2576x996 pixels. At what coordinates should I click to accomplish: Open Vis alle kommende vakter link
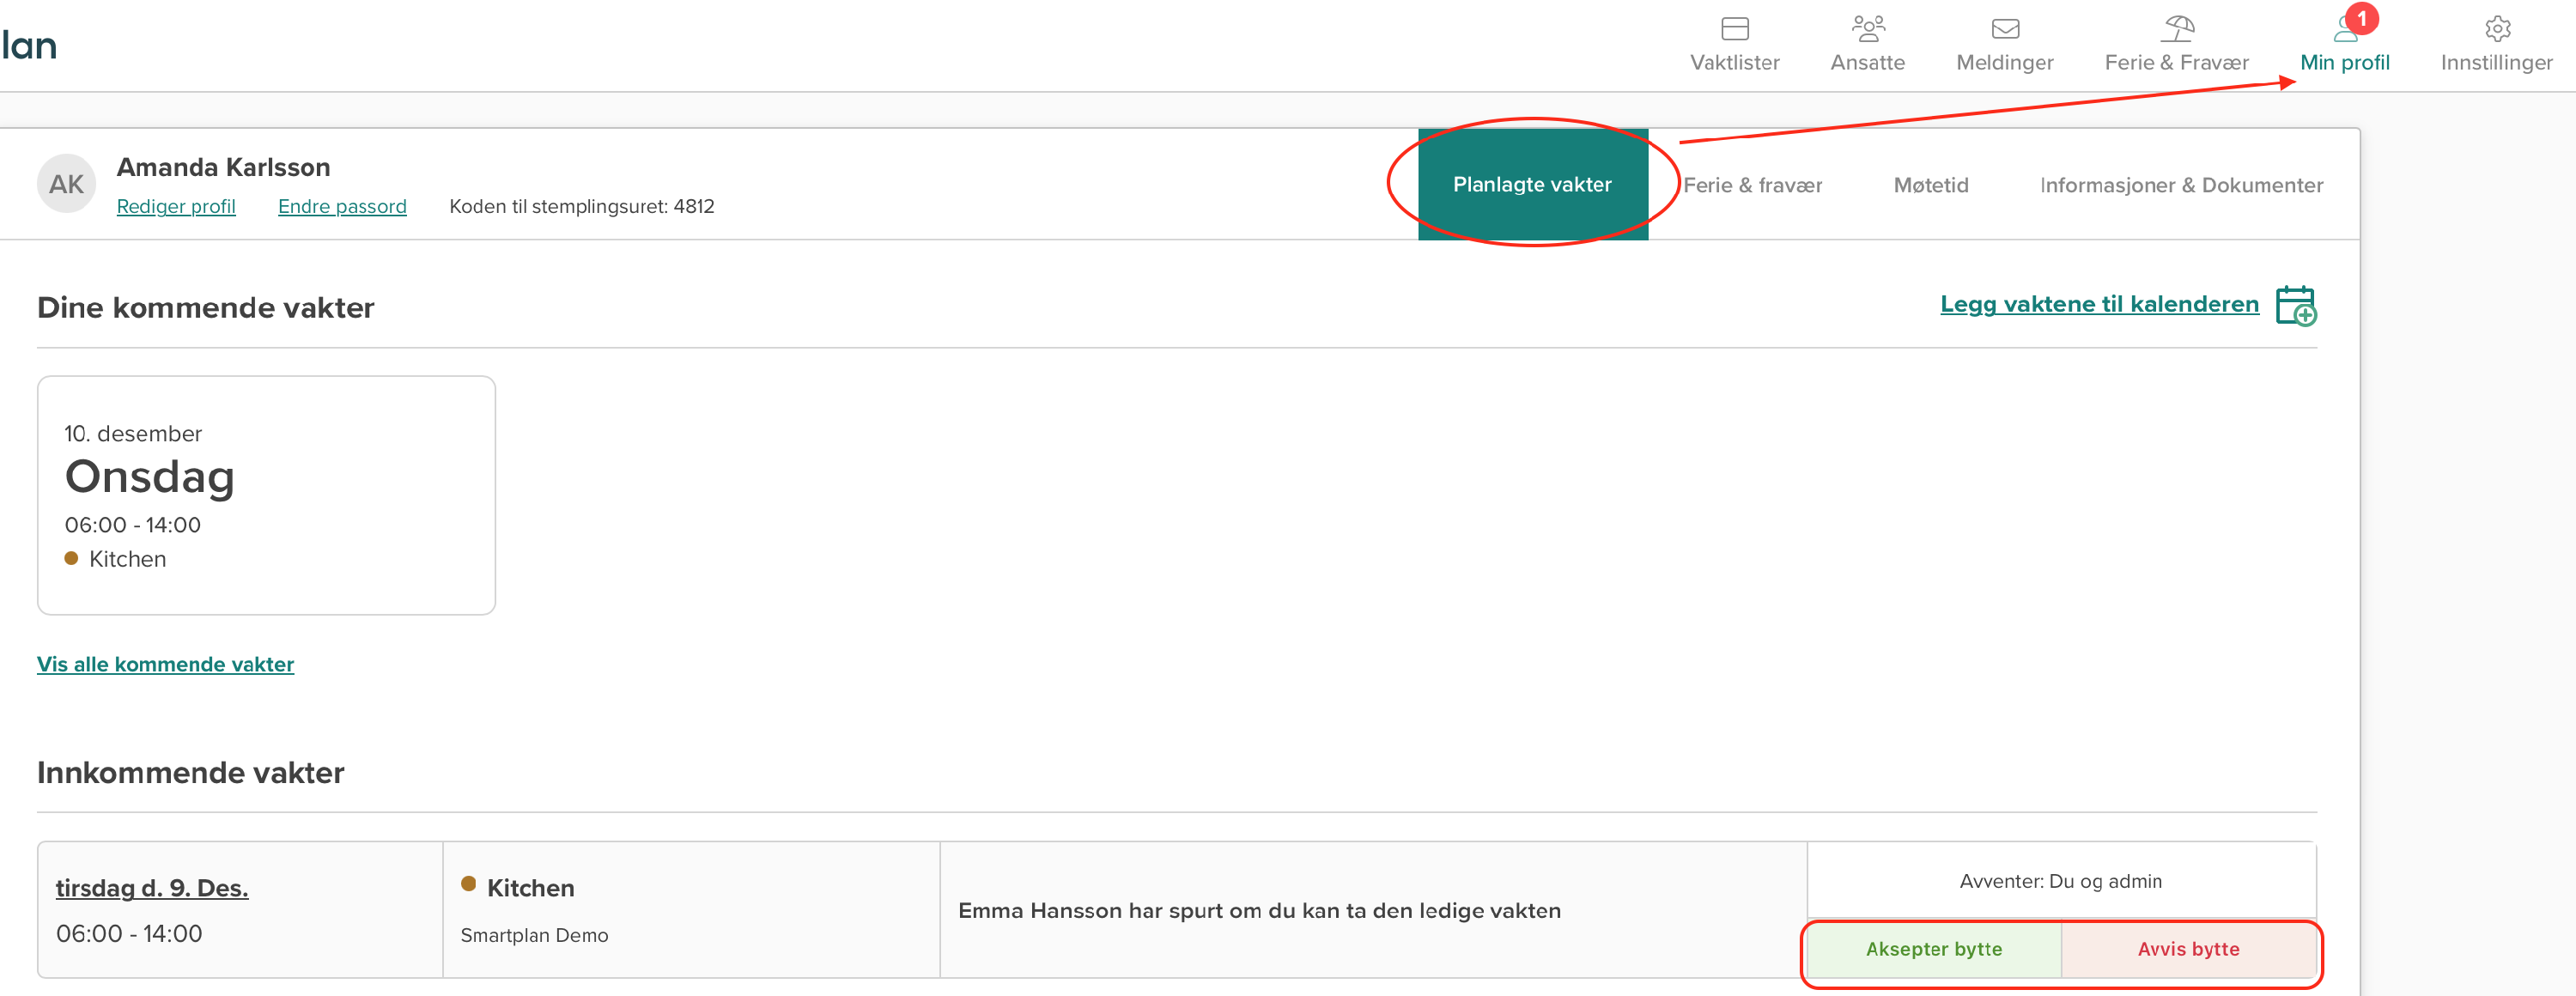point(165,664)
